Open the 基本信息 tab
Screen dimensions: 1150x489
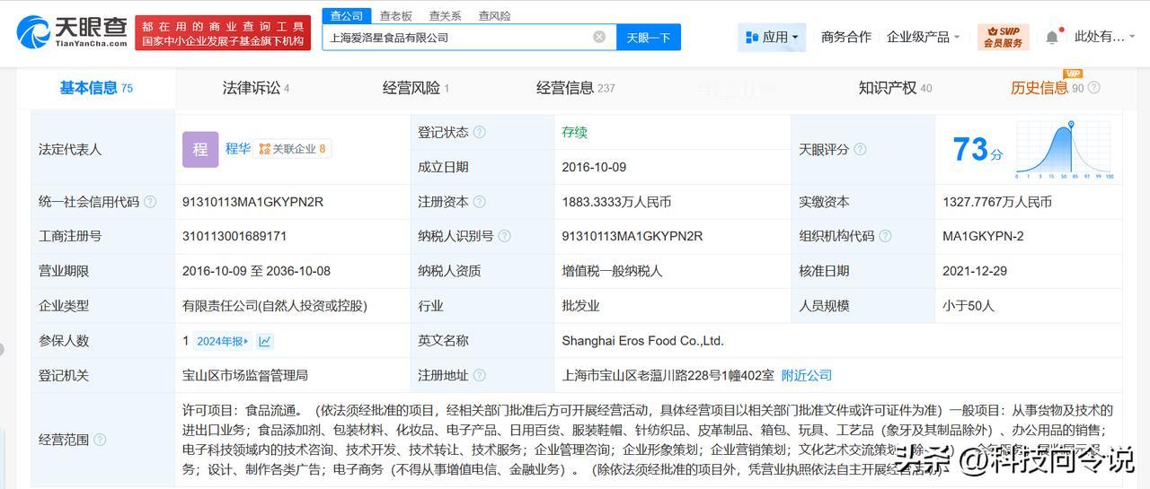click(x=96, y=88)
